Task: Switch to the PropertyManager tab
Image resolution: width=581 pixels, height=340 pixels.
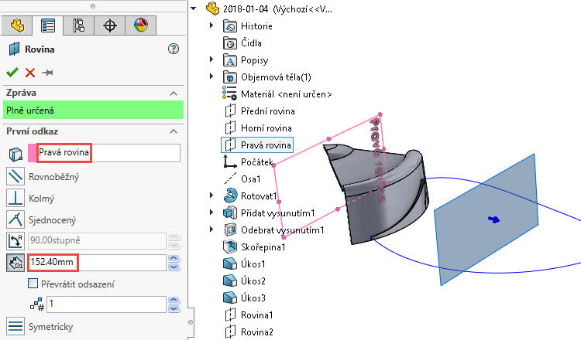Action: (x=48, y=25)
